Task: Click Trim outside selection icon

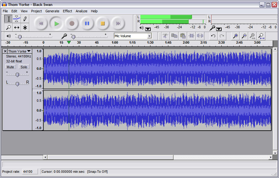Action: [191, 36]
